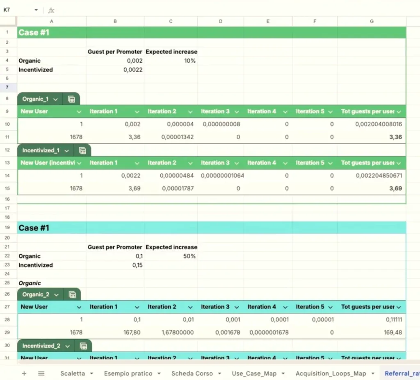This screenshot has height=380, width=420.
Task: Open Tot guests per user dropdown in Organic_1
Action: (399, 112)
